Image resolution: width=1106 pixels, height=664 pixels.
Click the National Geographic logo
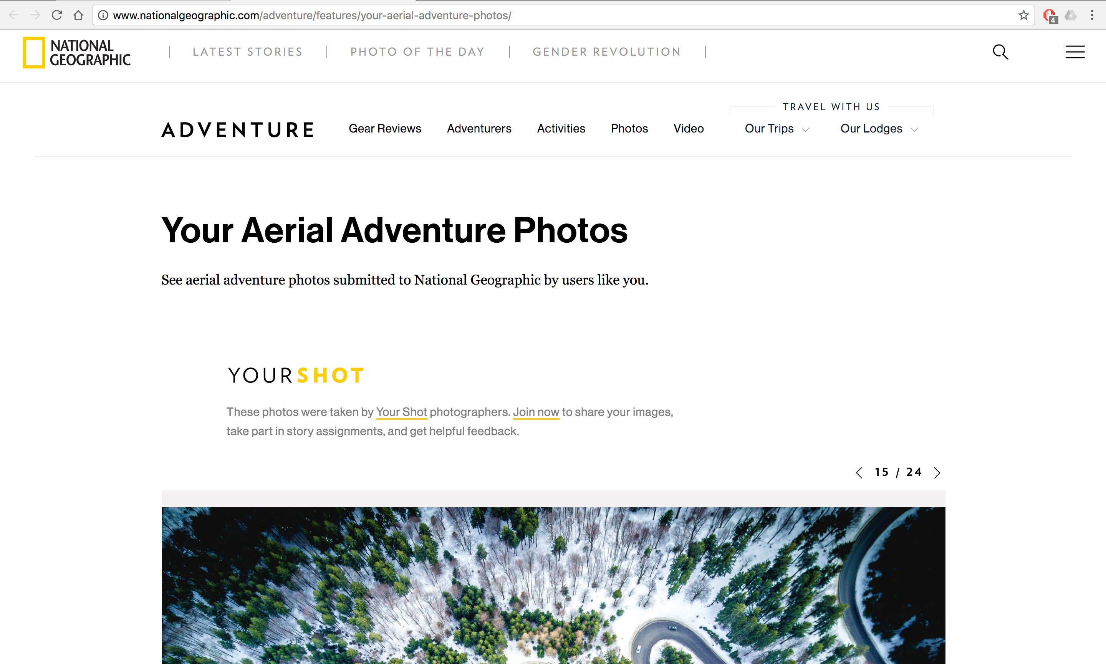[x=76, y=52]
